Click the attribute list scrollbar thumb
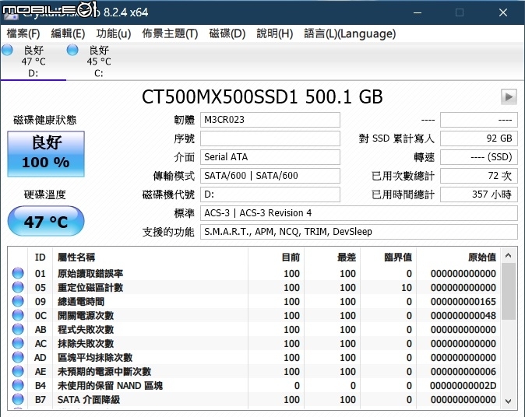Viewport: 525px width, 417px height. point(509,291)
